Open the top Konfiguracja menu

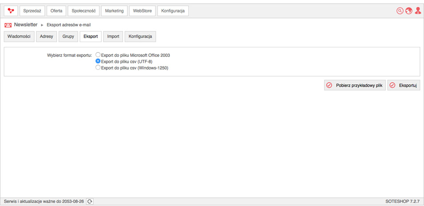click(173, 11)
